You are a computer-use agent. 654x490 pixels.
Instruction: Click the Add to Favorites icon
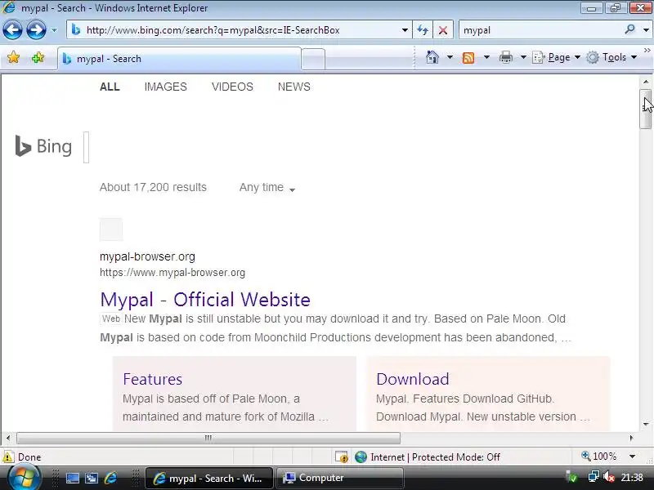[x=38, y=57]
